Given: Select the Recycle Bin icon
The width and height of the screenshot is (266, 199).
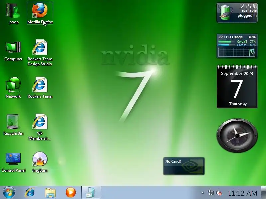Looking at the screenshot, I should [x=13, y=125].
